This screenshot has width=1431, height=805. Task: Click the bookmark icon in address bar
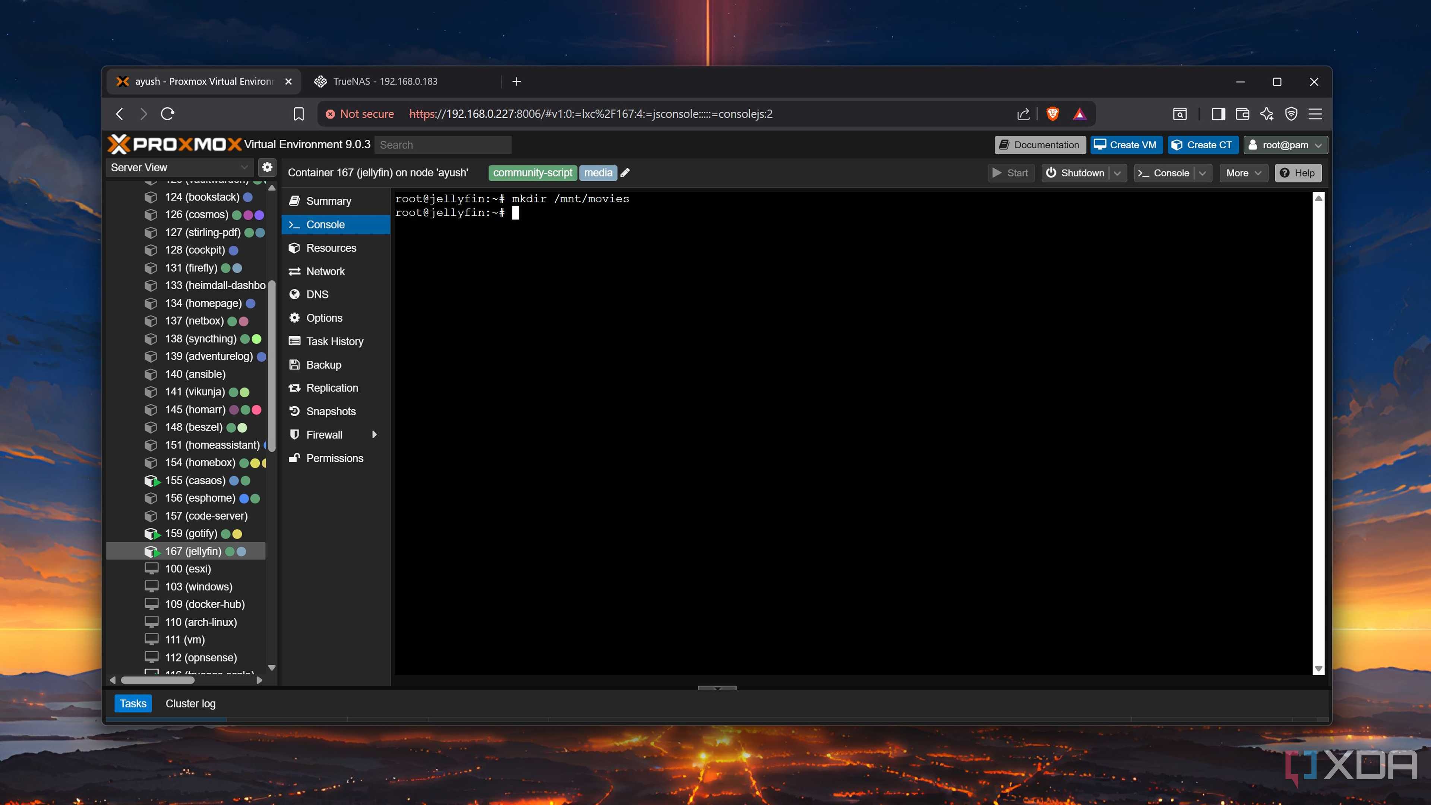coord(298,114)
